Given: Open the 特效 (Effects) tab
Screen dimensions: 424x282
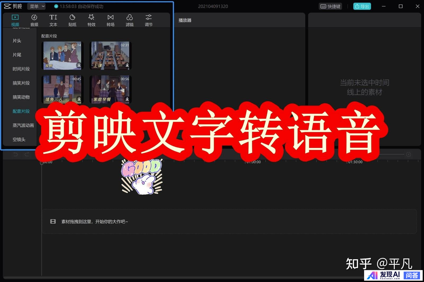Looking at the screenshot, I should coord(91,21).
